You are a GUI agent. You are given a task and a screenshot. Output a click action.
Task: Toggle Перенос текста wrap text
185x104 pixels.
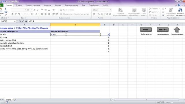click(67, 10)
